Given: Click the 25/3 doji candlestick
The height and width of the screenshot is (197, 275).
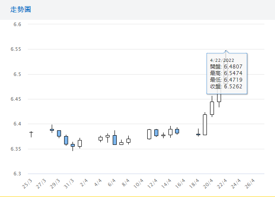Looking at the screenshot, I should (31, 133).
